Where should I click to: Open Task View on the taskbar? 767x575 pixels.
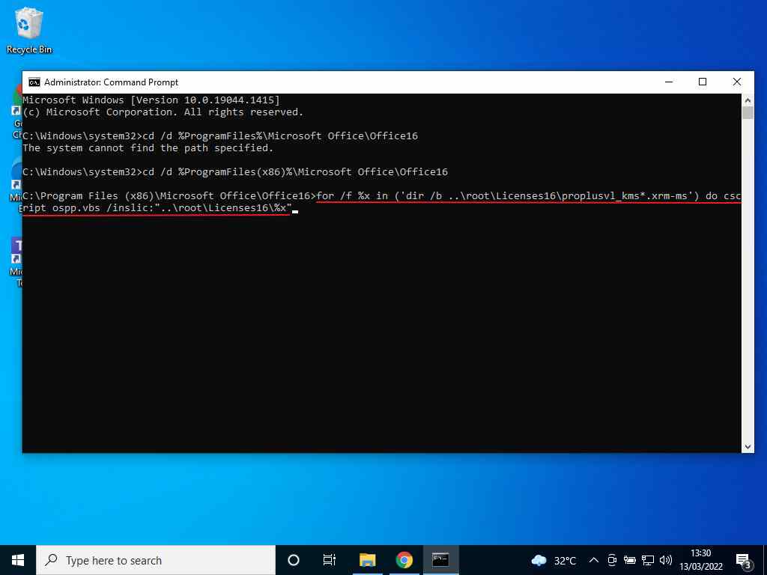[330, 560]
